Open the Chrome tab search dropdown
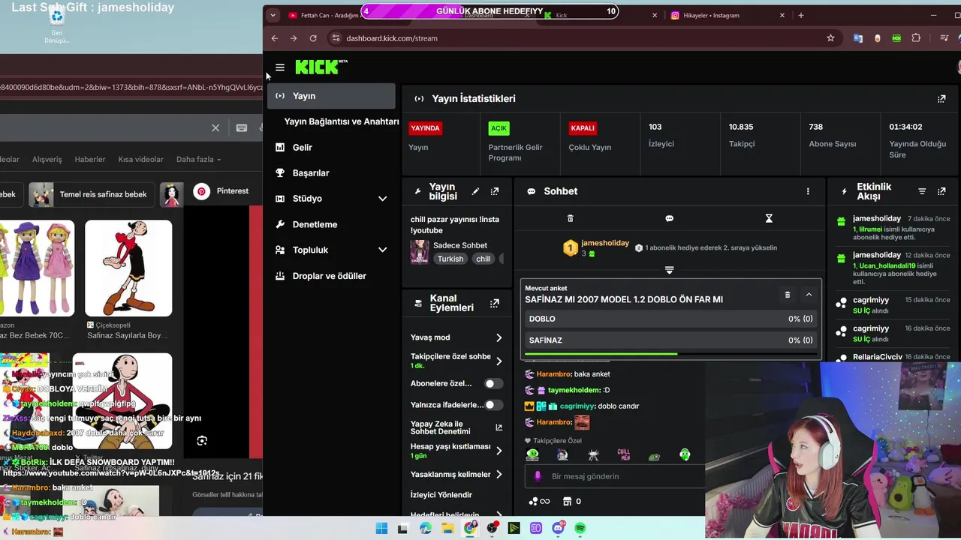This screenshot has height=540, width=961. [273, 15]
